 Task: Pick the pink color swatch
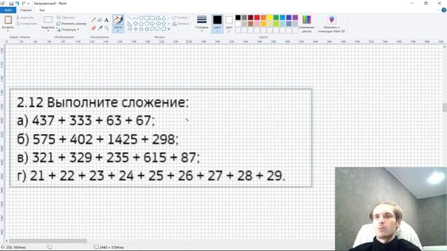click(x=257, y=24)
